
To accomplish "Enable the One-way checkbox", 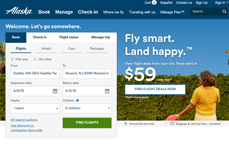I will (12, 59).
